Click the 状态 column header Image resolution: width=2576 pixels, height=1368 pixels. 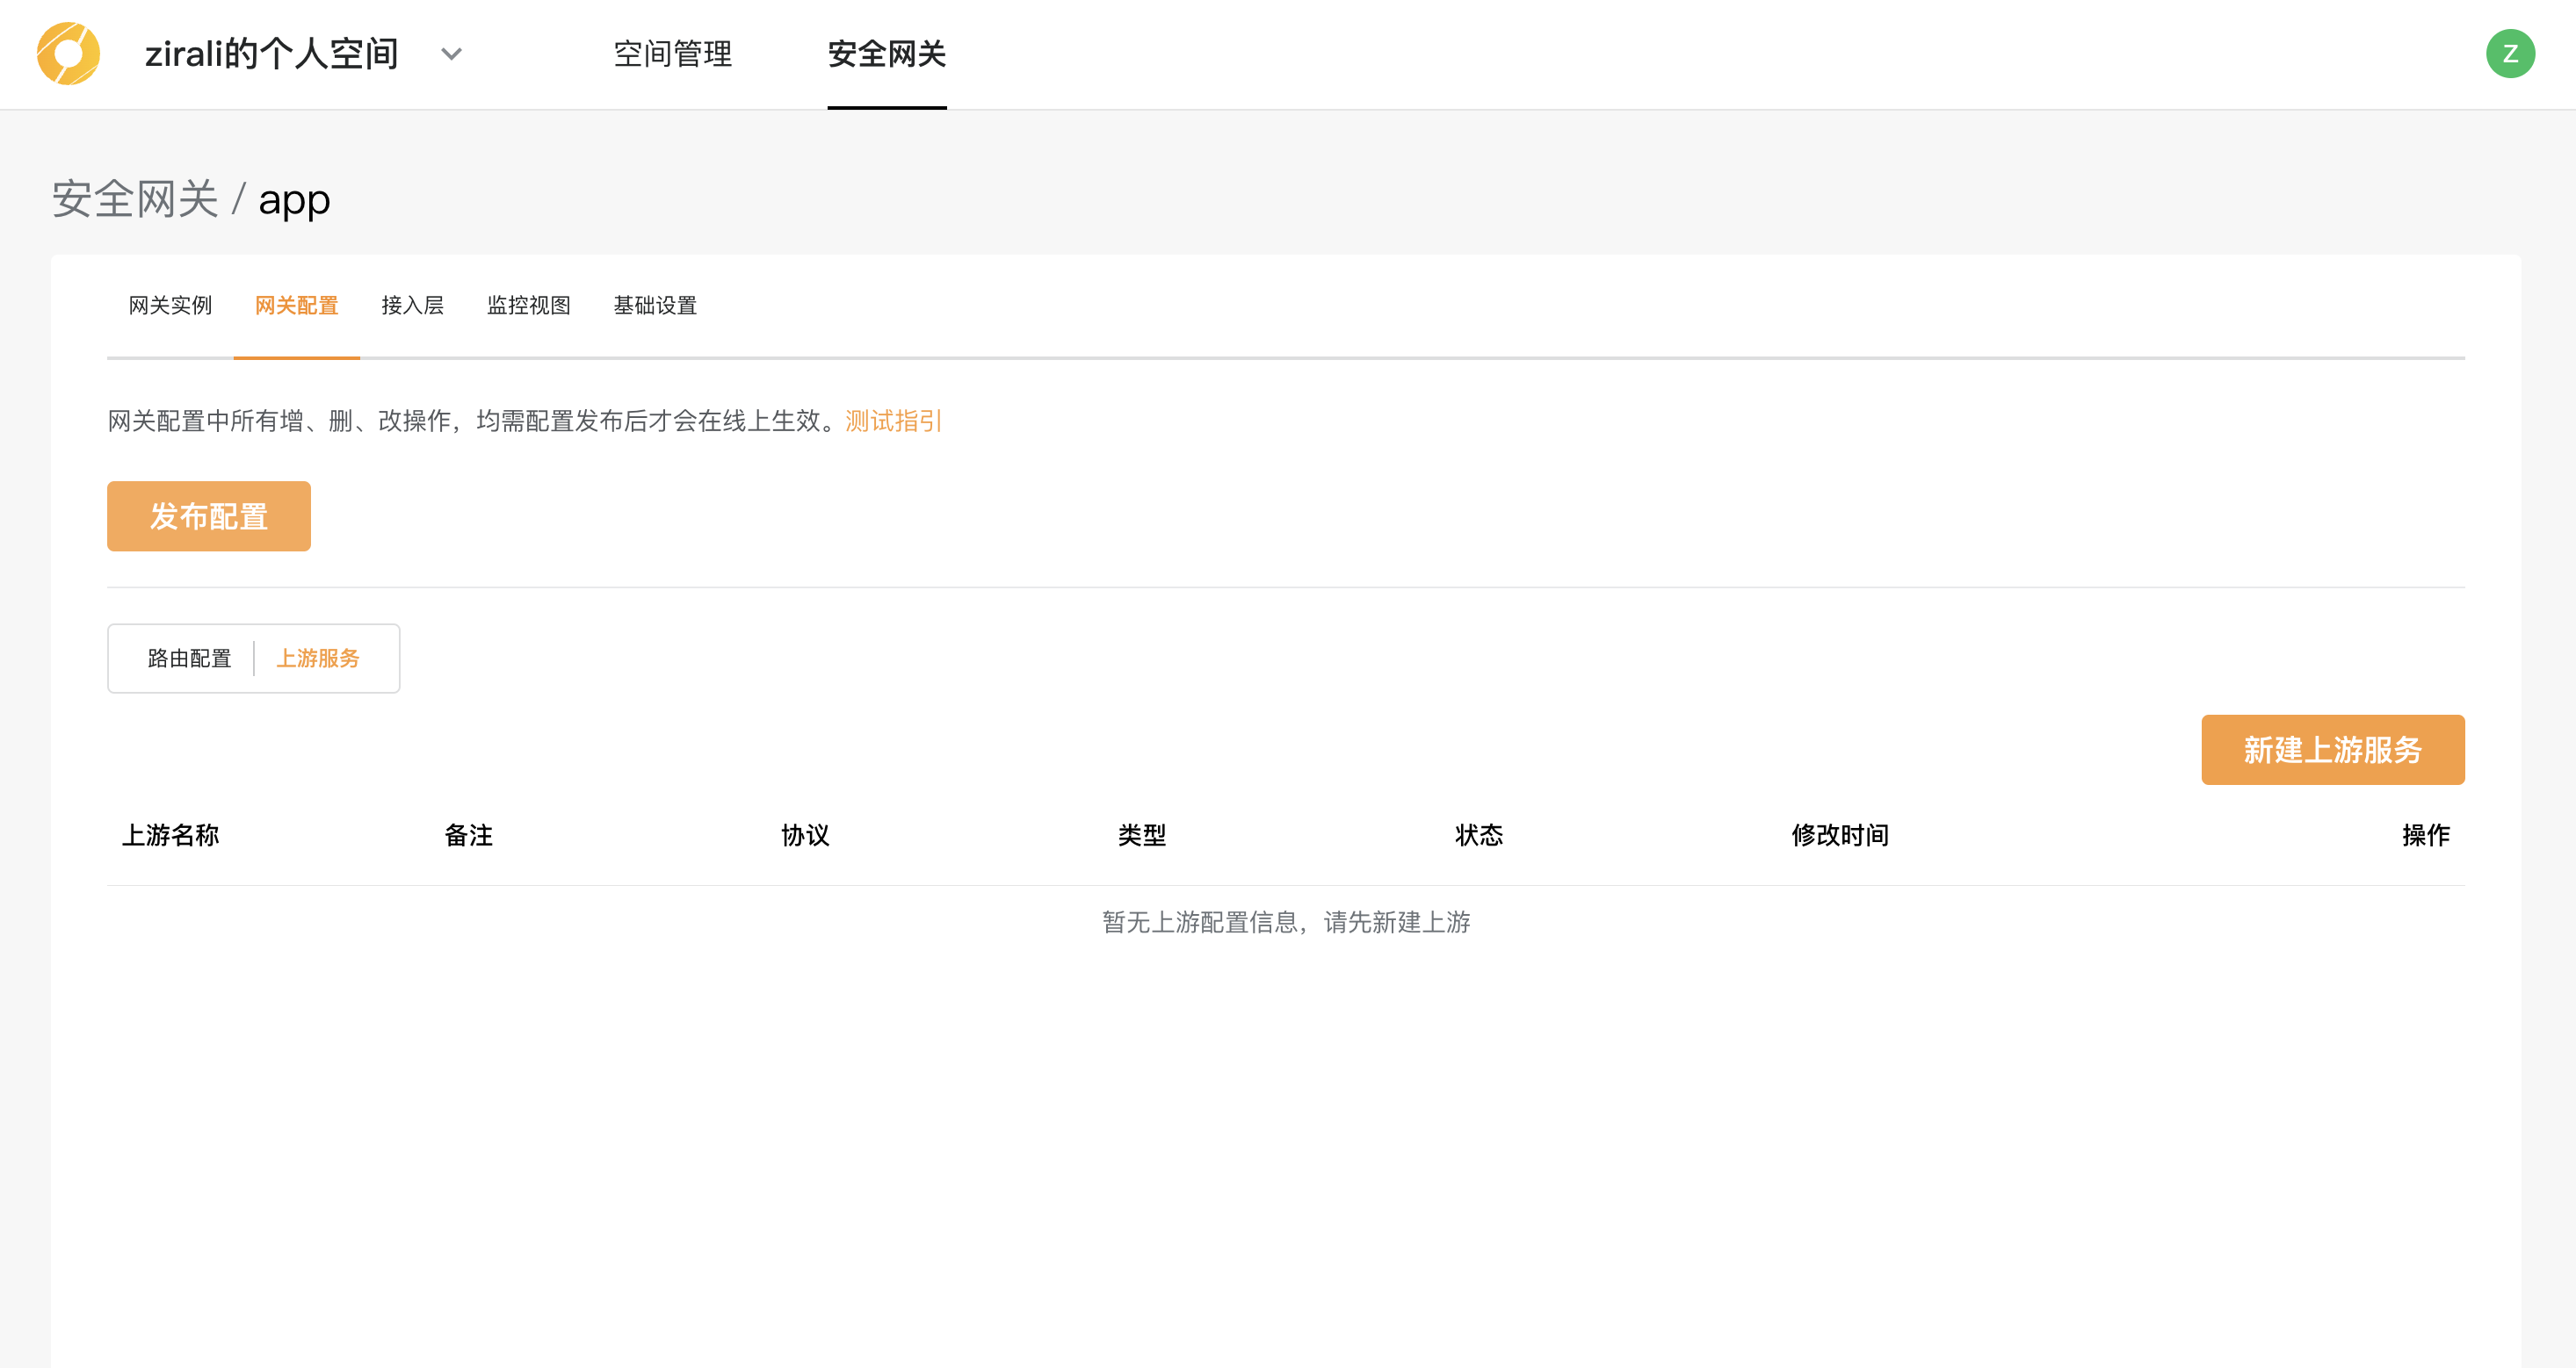click(1478, 835)
